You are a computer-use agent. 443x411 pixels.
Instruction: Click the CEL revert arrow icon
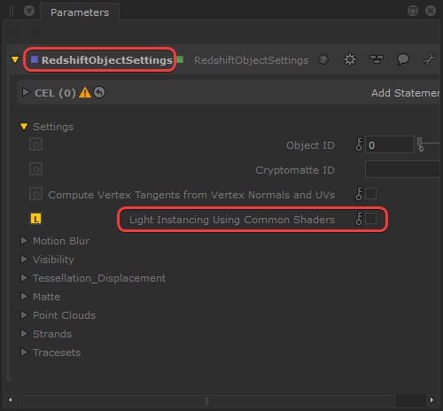click(x=99, y=92)
